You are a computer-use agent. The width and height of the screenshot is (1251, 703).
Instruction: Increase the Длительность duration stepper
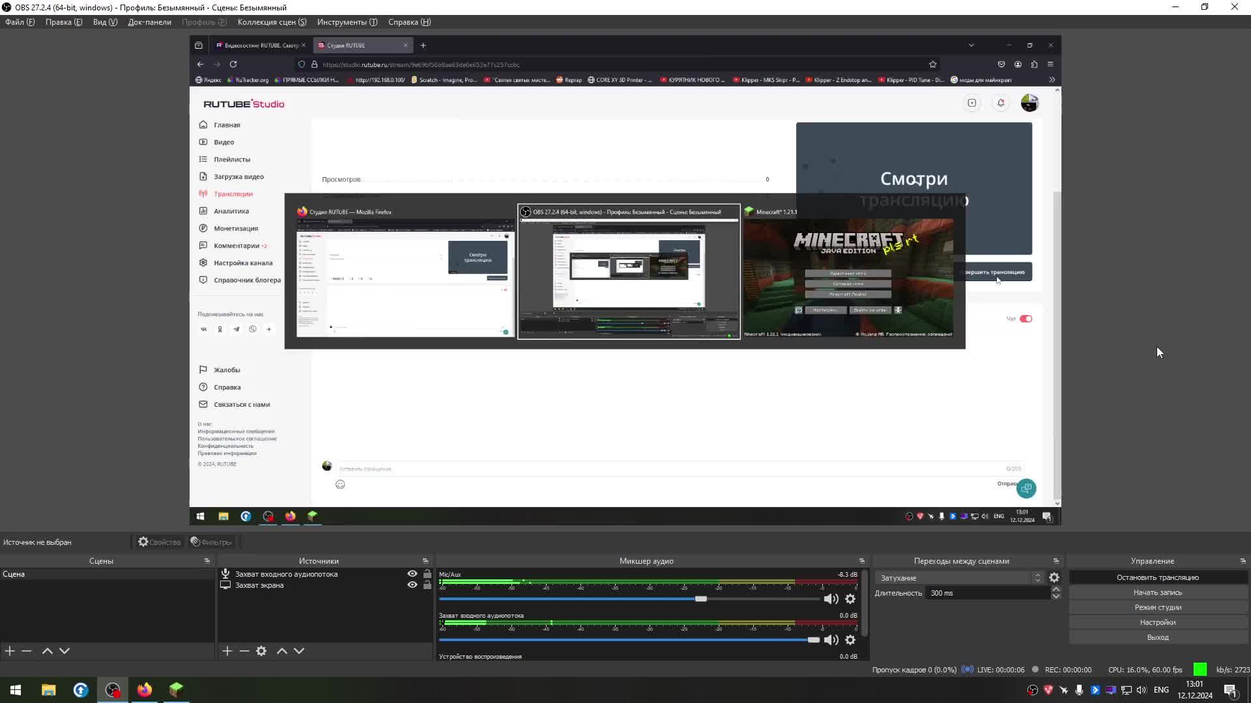[x=1056, y=590]
